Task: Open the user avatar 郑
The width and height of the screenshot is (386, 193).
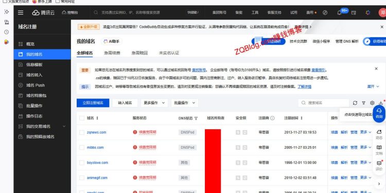Action: coord(382,12)
